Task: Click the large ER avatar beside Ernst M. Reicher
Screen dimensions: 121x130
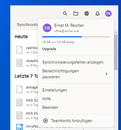Action: point(47,28)
